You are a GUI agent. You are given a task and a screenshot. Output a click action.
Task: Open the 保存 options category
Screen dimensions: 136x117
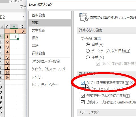[x=50, y=38]
